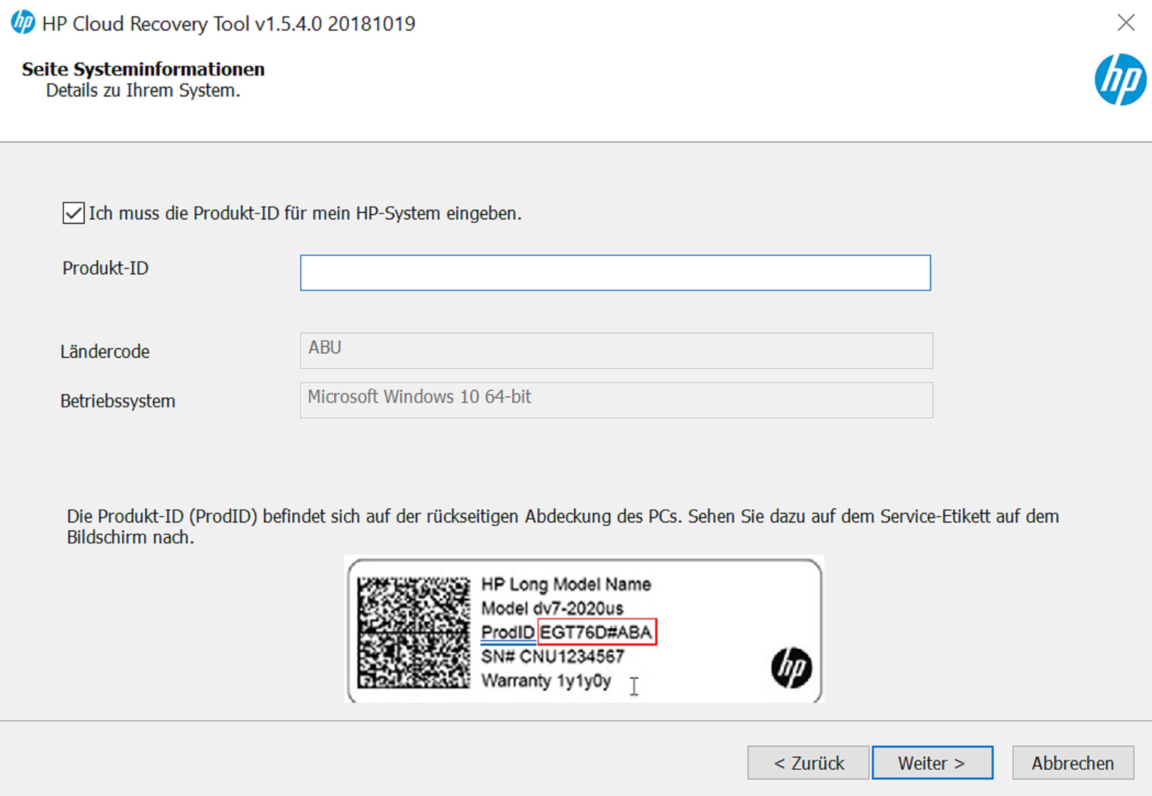Click the Ländercode label
The height and width of the screenshot is (796, 1152).
tap(105, 351)
